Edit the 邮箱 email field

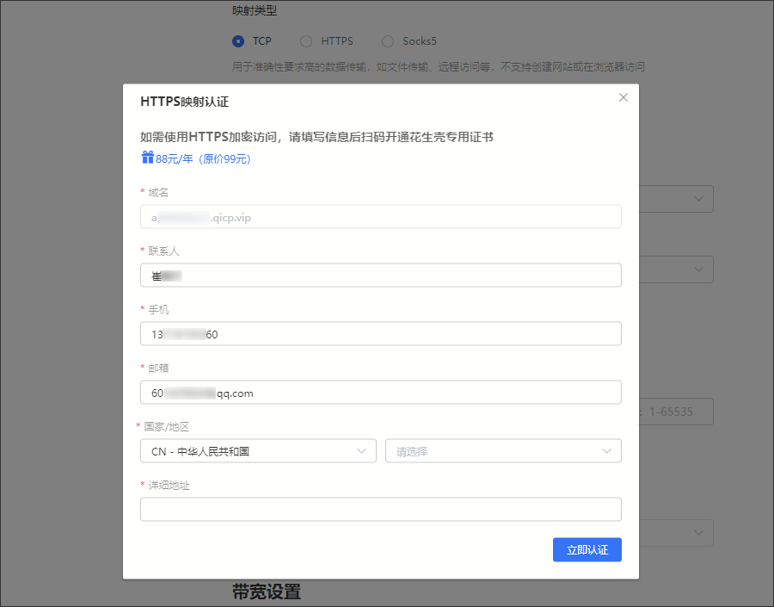(381, 393)
